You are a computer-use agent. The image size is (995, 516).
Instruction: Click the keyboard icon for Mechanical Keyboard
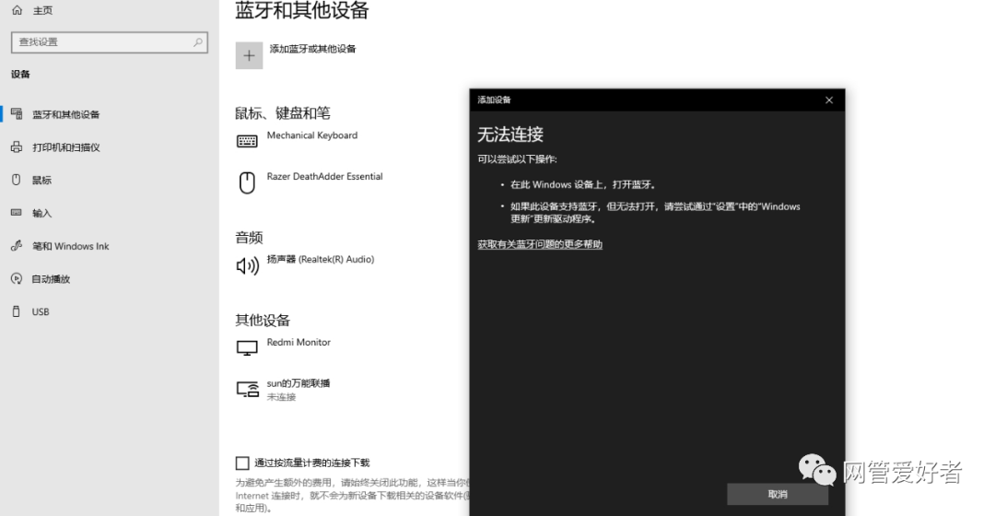coord(247,141)
